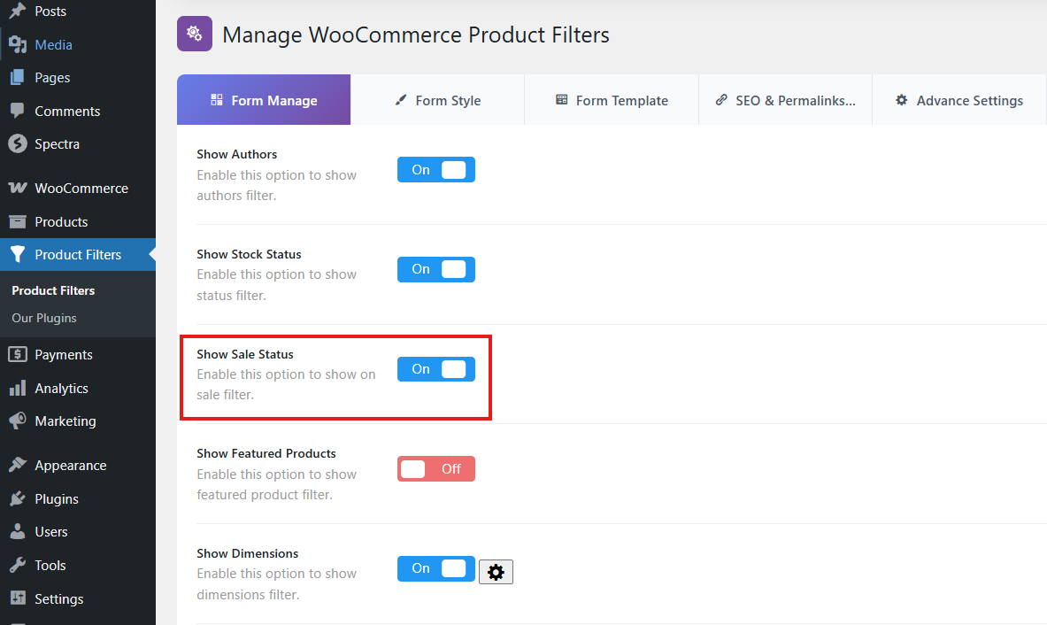
Task: Turn off Show Sale Status toggle
Action: (x=436, y=369)
